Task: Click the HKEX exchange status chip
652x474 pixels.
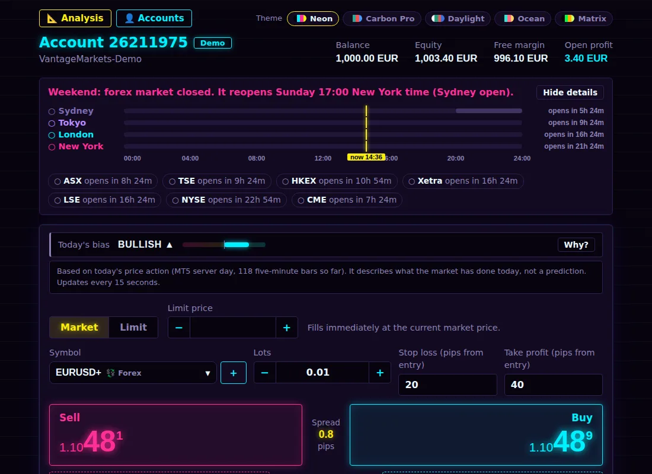Action: point(337,181)
